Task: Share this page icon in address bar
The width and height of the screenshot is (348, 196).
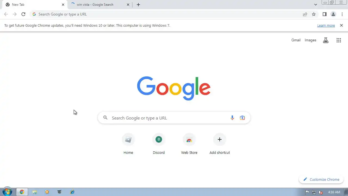Action: pos(305,14)
